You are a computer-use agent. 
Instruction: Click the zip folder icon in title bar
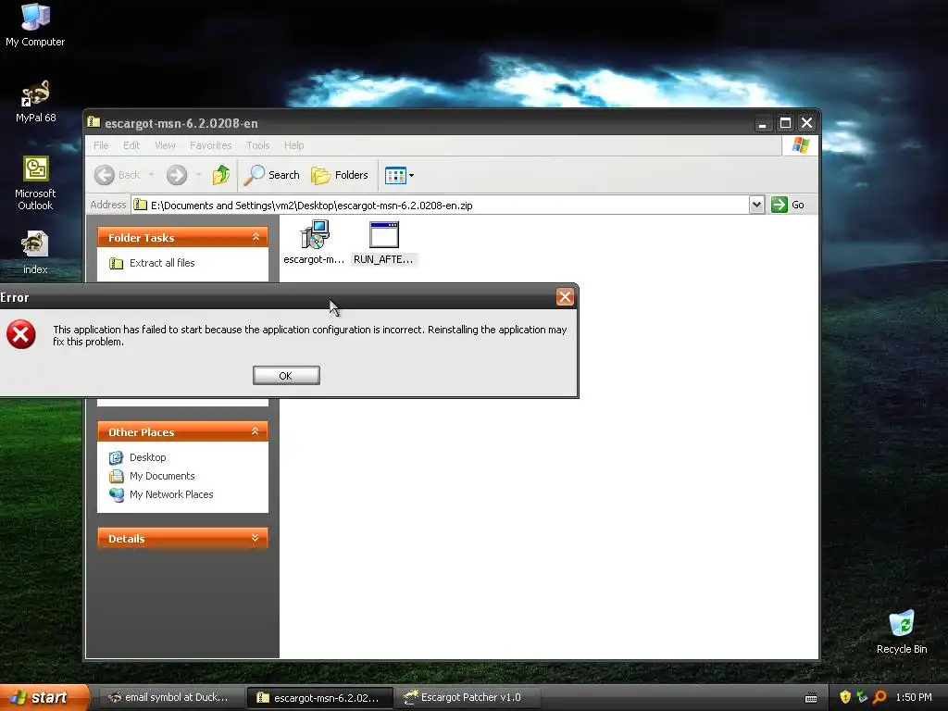[94, 122]
